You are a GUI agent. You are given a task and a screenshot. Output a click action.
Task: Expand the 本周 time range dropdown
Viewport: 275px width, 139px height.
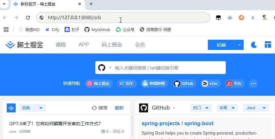pos(227,108)
